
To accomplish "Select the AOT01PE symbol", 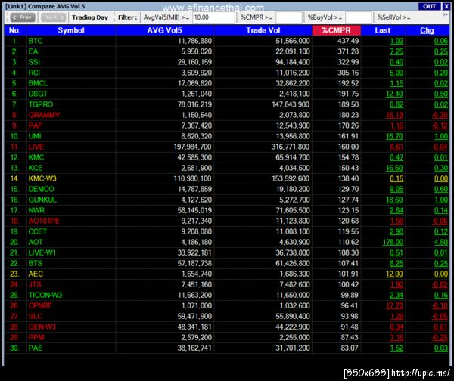I will (44, 221).
